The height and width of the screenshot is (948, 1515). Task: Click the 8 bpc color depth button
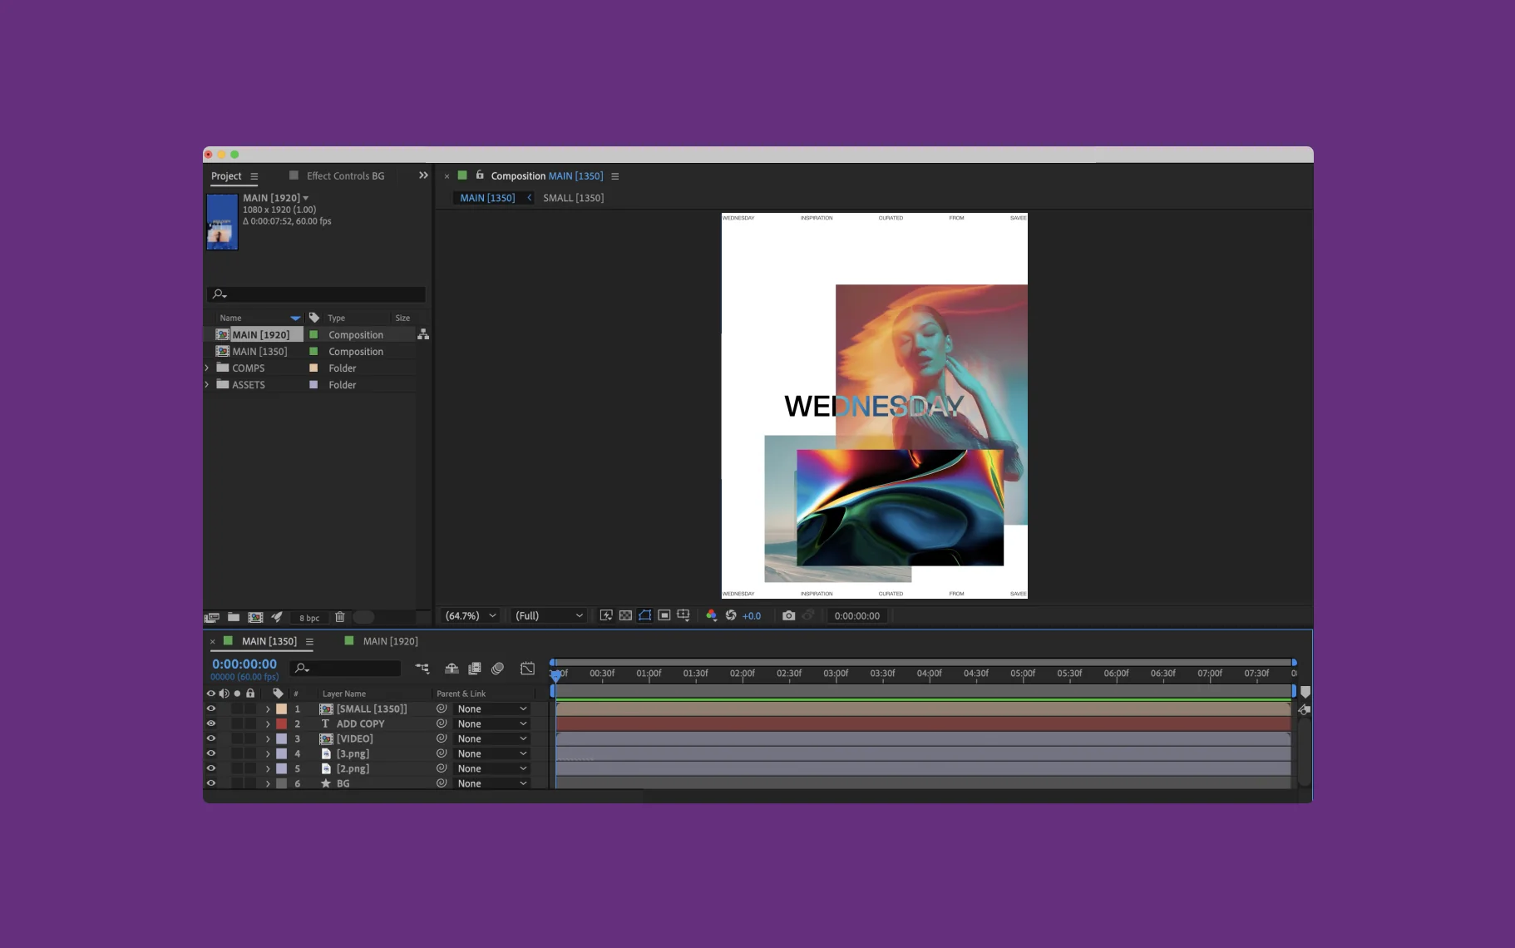[x=309, y=618]
